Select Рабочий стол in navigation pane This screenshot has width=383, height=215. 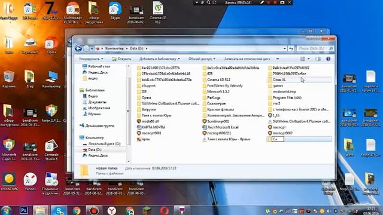pyautogui.click(x=96, y=66)
